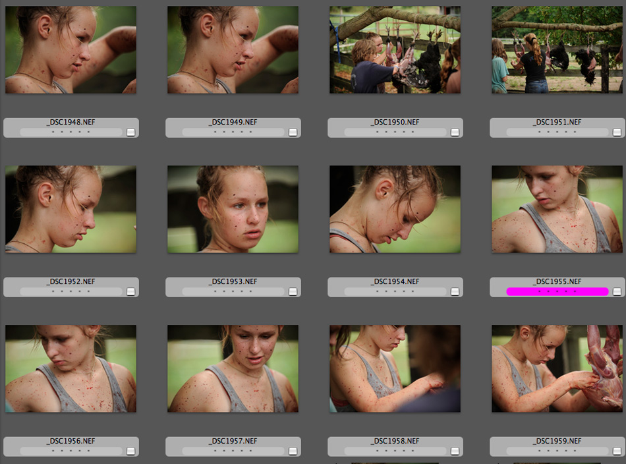Tag _DSC1956.NEF using its checkbox

[x=130, y=451]
